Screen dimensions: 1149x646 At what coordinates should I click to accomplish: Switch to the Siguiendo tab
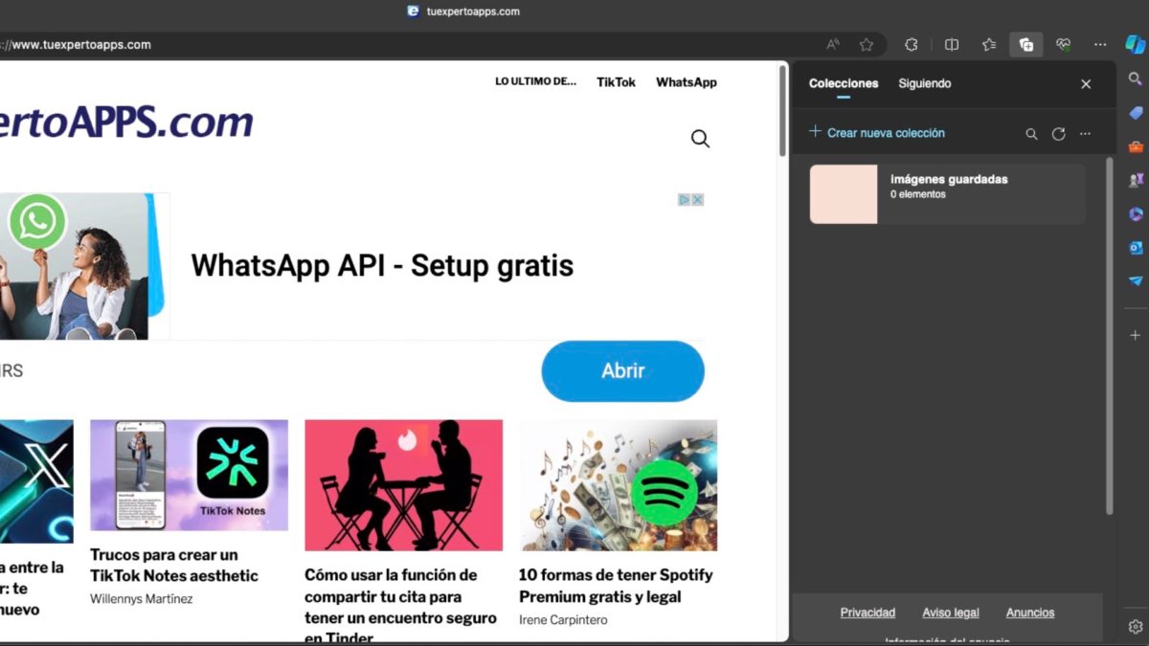pos(925,83)
